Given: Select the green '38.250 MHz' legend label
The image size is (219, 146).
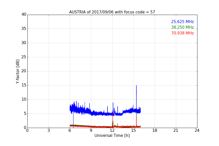Looking at the screenshot, I should 182,27.
